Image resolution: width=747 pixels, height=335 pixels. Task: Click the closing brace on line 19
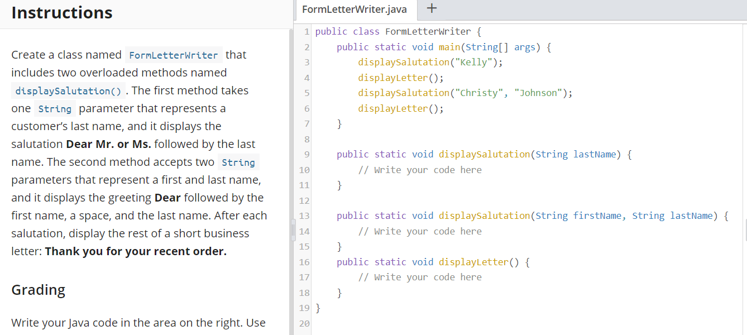pyautogui.click(x=317, y=308)
